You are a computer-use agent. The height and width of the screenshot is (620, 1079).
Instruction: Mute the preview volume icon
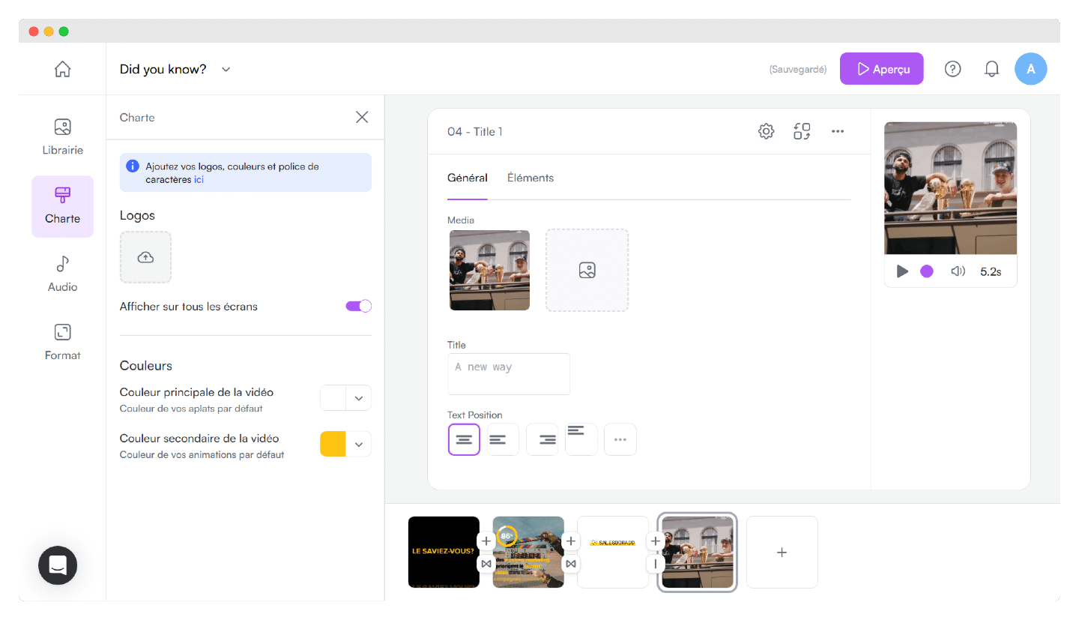(x=958, y=271)
